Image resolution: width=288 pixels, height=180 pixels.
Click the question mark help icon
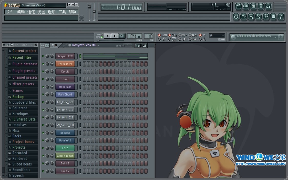coord(281,17)
